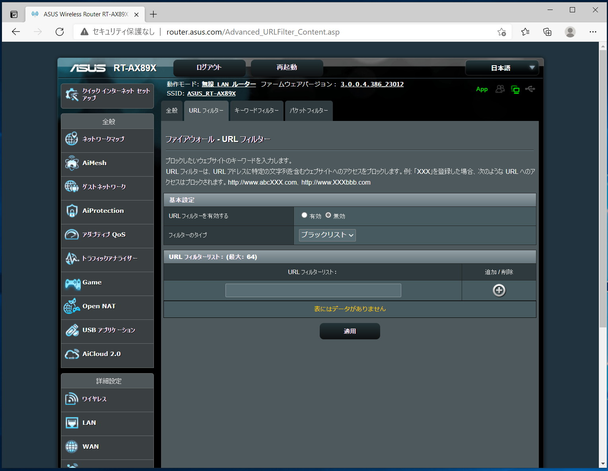Open browser tab actions menu icon

tap(14, 14)
